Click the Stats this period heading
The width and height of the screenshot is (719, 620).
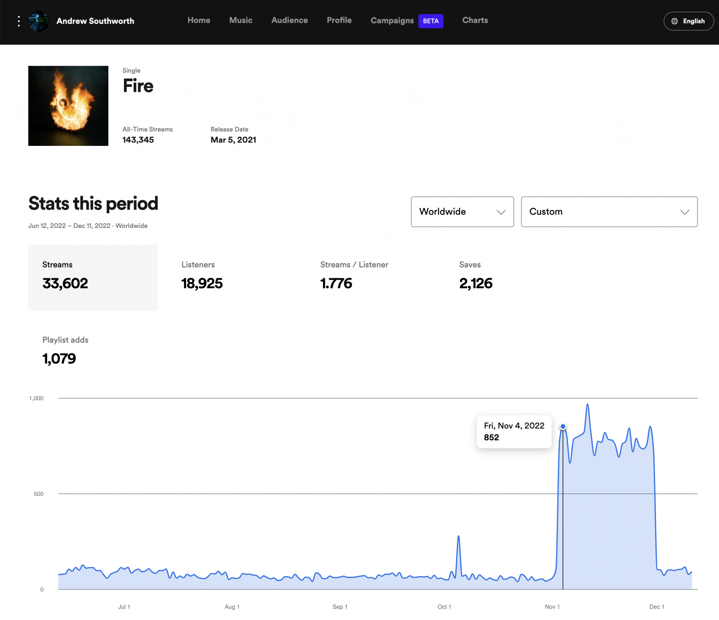[93, 203]
